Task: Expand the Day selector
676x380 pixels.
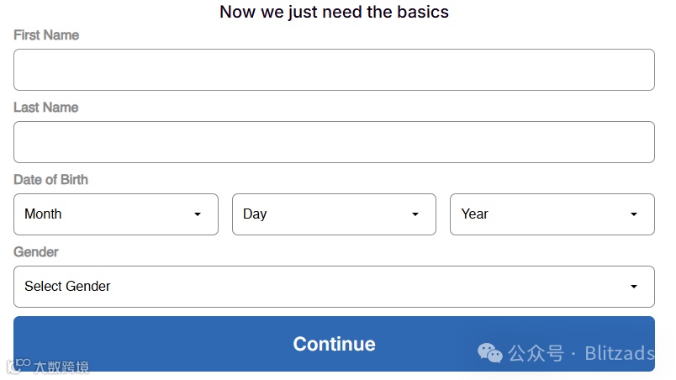Action: point(334,214)
